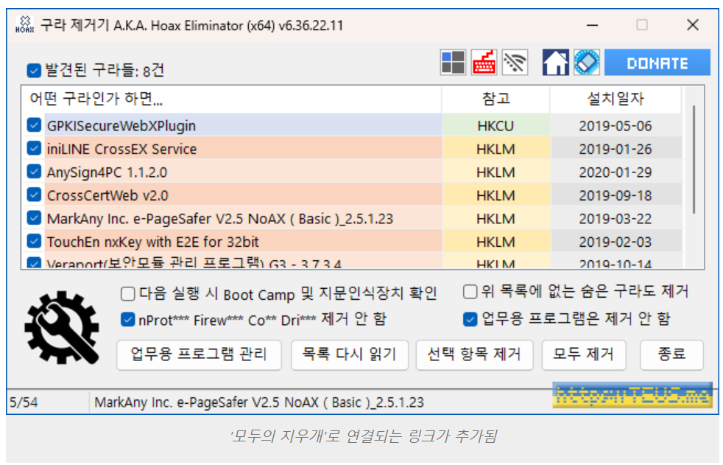Close the Hoax Eliminator window
Viewport: 723px width, 465px height.
coord(692,25)
